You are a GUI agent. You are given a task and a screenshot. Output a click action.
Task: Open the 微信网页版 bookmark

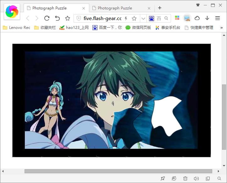[138, 28]
